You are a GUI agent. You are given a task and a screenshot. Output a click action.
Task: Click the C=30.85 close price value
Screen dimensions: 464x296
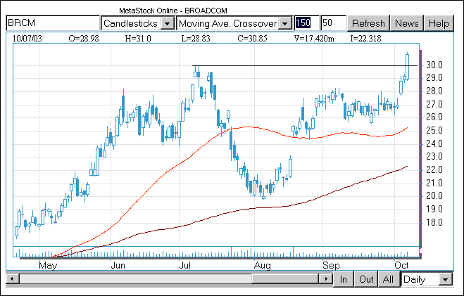point(252,39)
